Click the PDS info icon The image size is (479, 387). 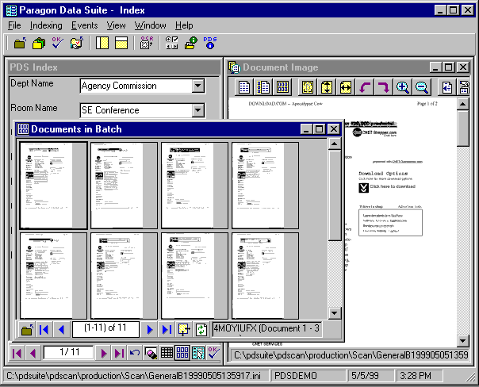pos(210,44)
